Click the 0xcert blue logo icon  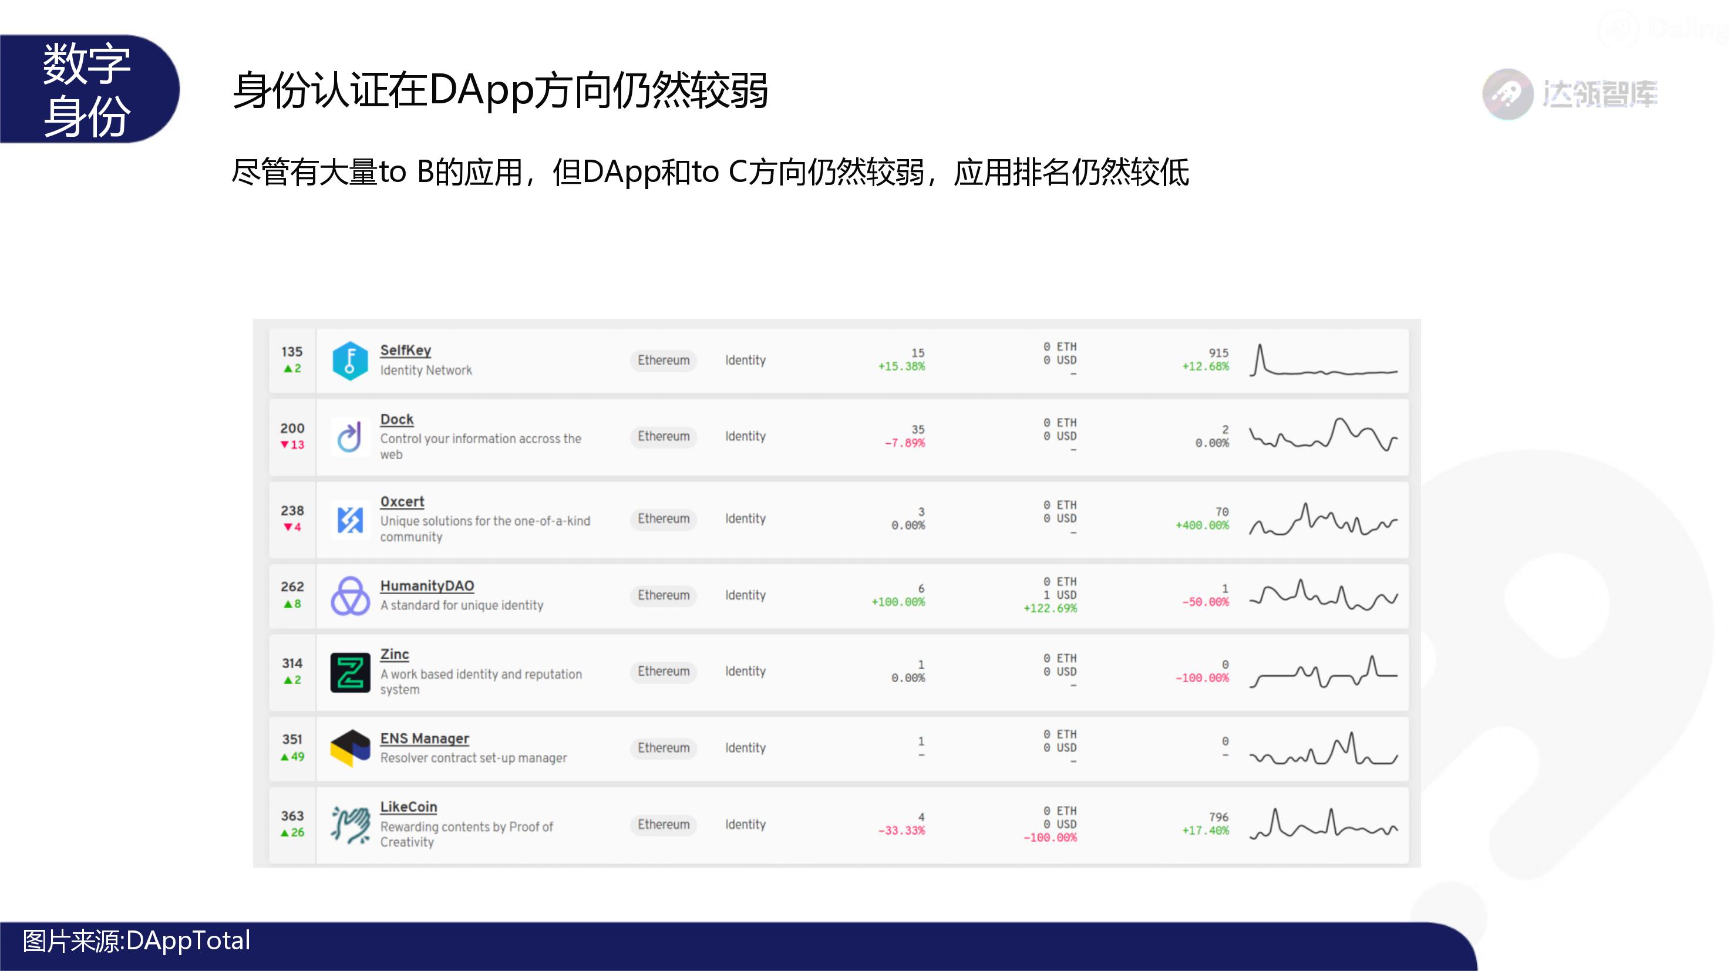[x=350, y=520]
